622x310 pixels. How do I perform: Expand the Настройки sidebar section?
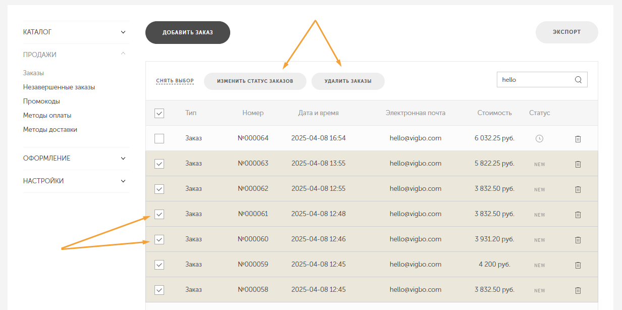[76, 181]
